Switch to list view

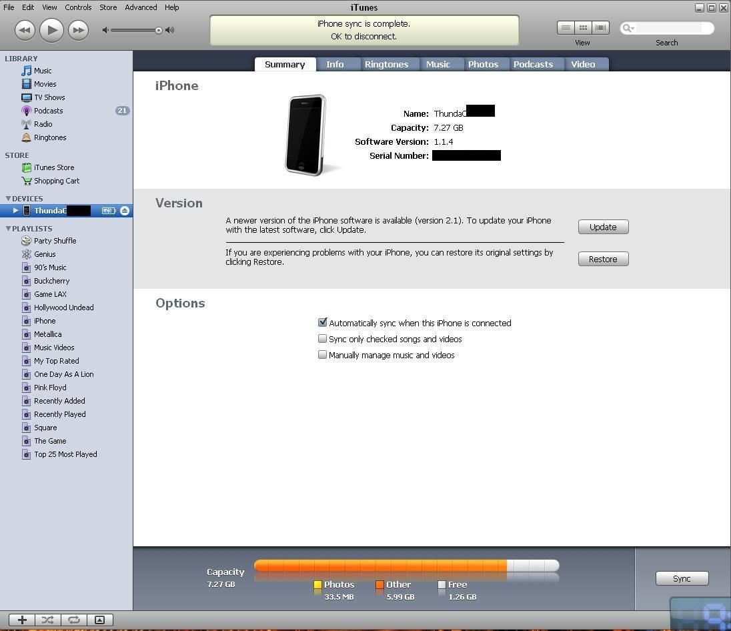point(566,27)
